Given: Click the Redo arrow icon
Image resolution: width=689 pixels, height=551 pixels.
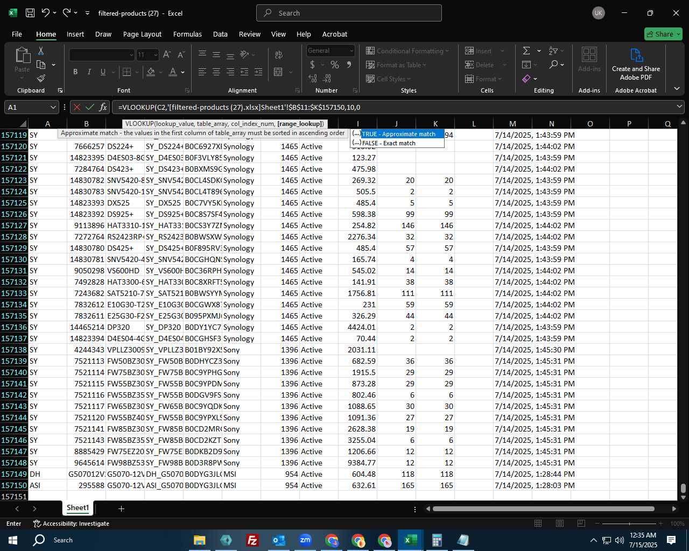Looking at the screenshot, I should [66, 13].
